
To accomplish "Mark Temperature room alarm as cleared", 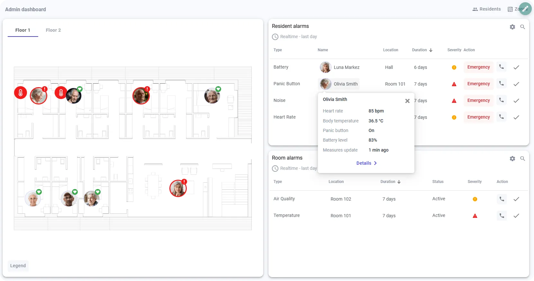I will coord(516,216).
